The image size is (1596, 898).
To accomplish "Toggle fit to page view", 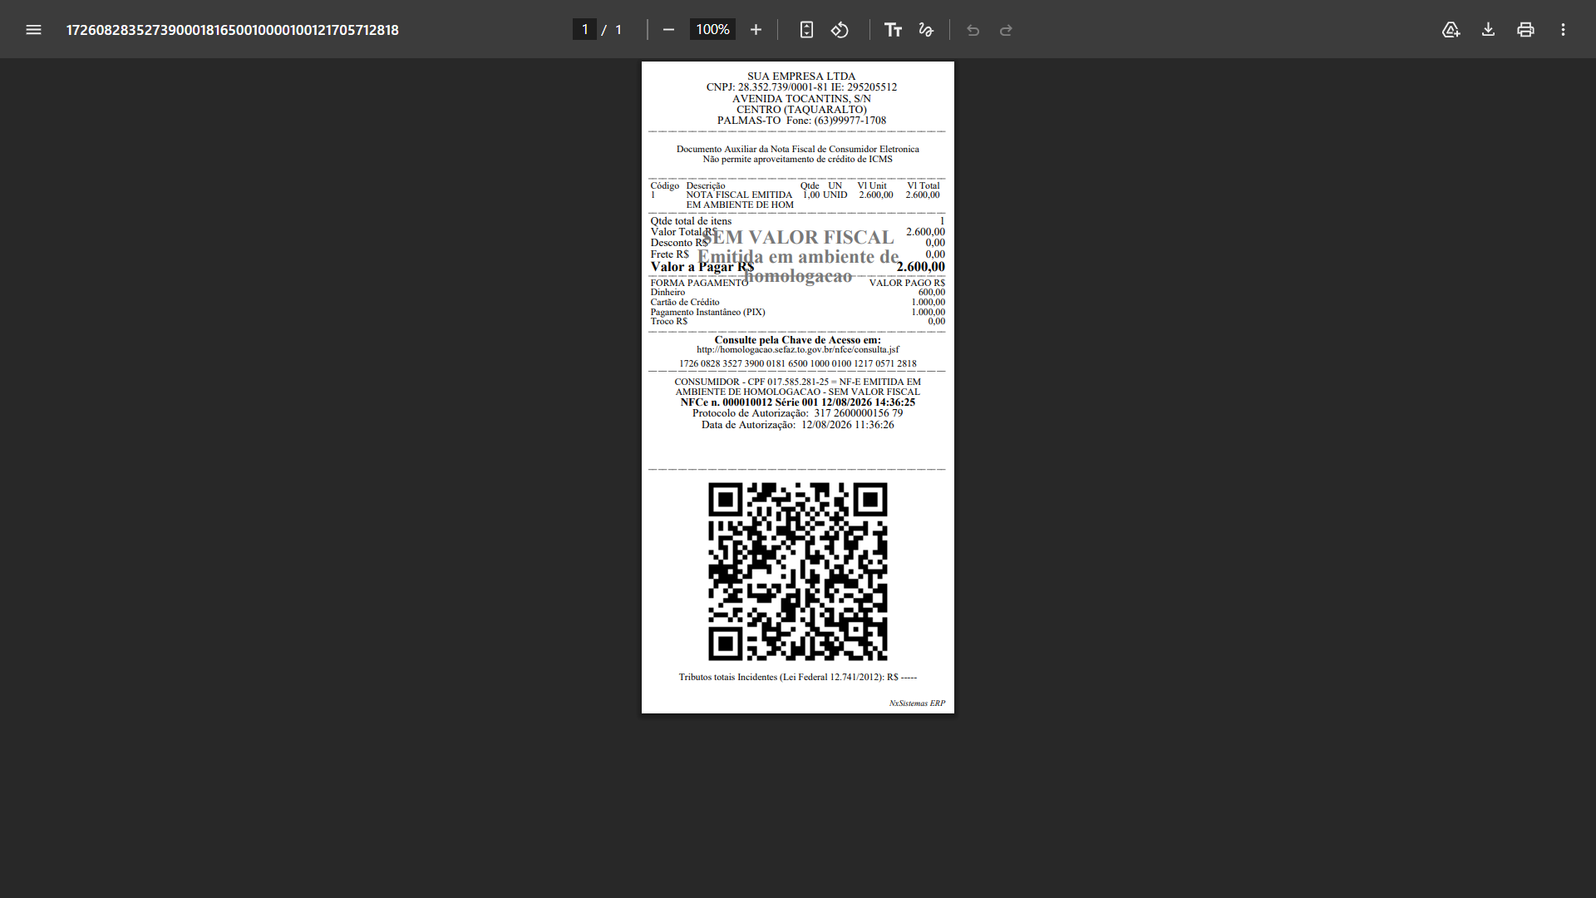I will (x=806, y=30).
